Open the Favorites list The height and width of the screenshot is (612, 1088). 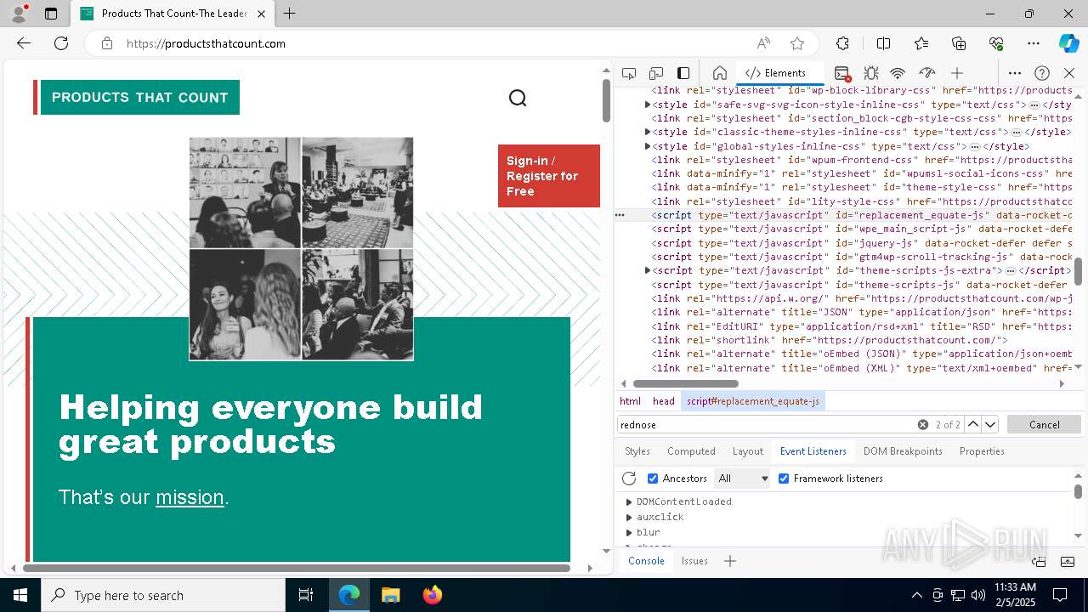[921, 43]
